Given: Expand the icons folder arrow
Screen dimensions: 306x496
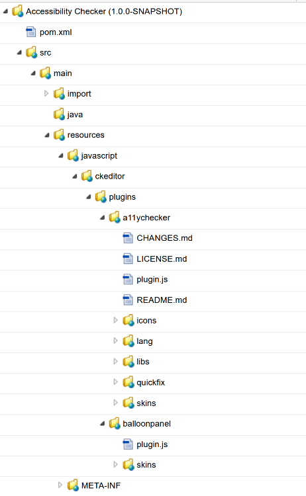Looking at the screenshot, I should point(116,321).
